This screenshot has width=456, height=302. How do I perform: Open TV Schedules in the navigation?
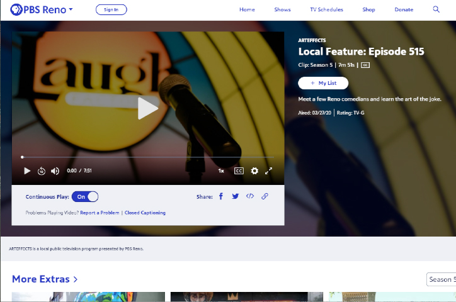[327, 9]
